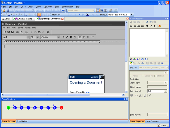Image resolution: width=170 pixels, height=128 pixels.
Task: Go to next frame with the blue arrow
Action: click(x=79, y=15)
